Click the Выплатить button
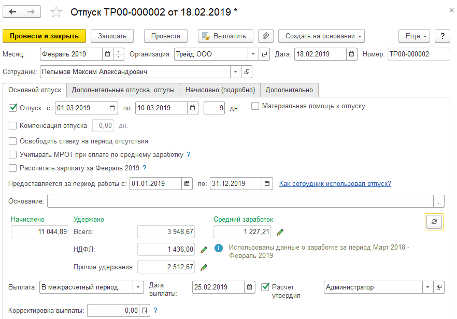Screen dimensions: 457x319 point(226,36)
